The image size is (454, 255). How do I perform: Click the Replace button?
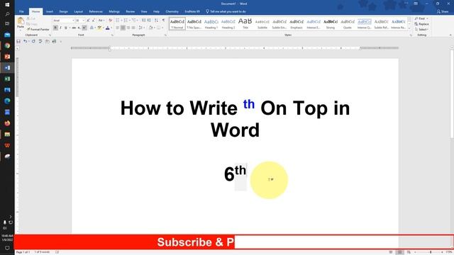(x=421, y=24)
